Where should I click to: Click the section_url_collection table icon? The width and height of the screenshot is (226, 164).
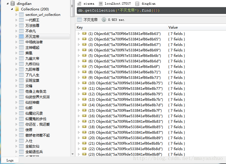[21, 14]
